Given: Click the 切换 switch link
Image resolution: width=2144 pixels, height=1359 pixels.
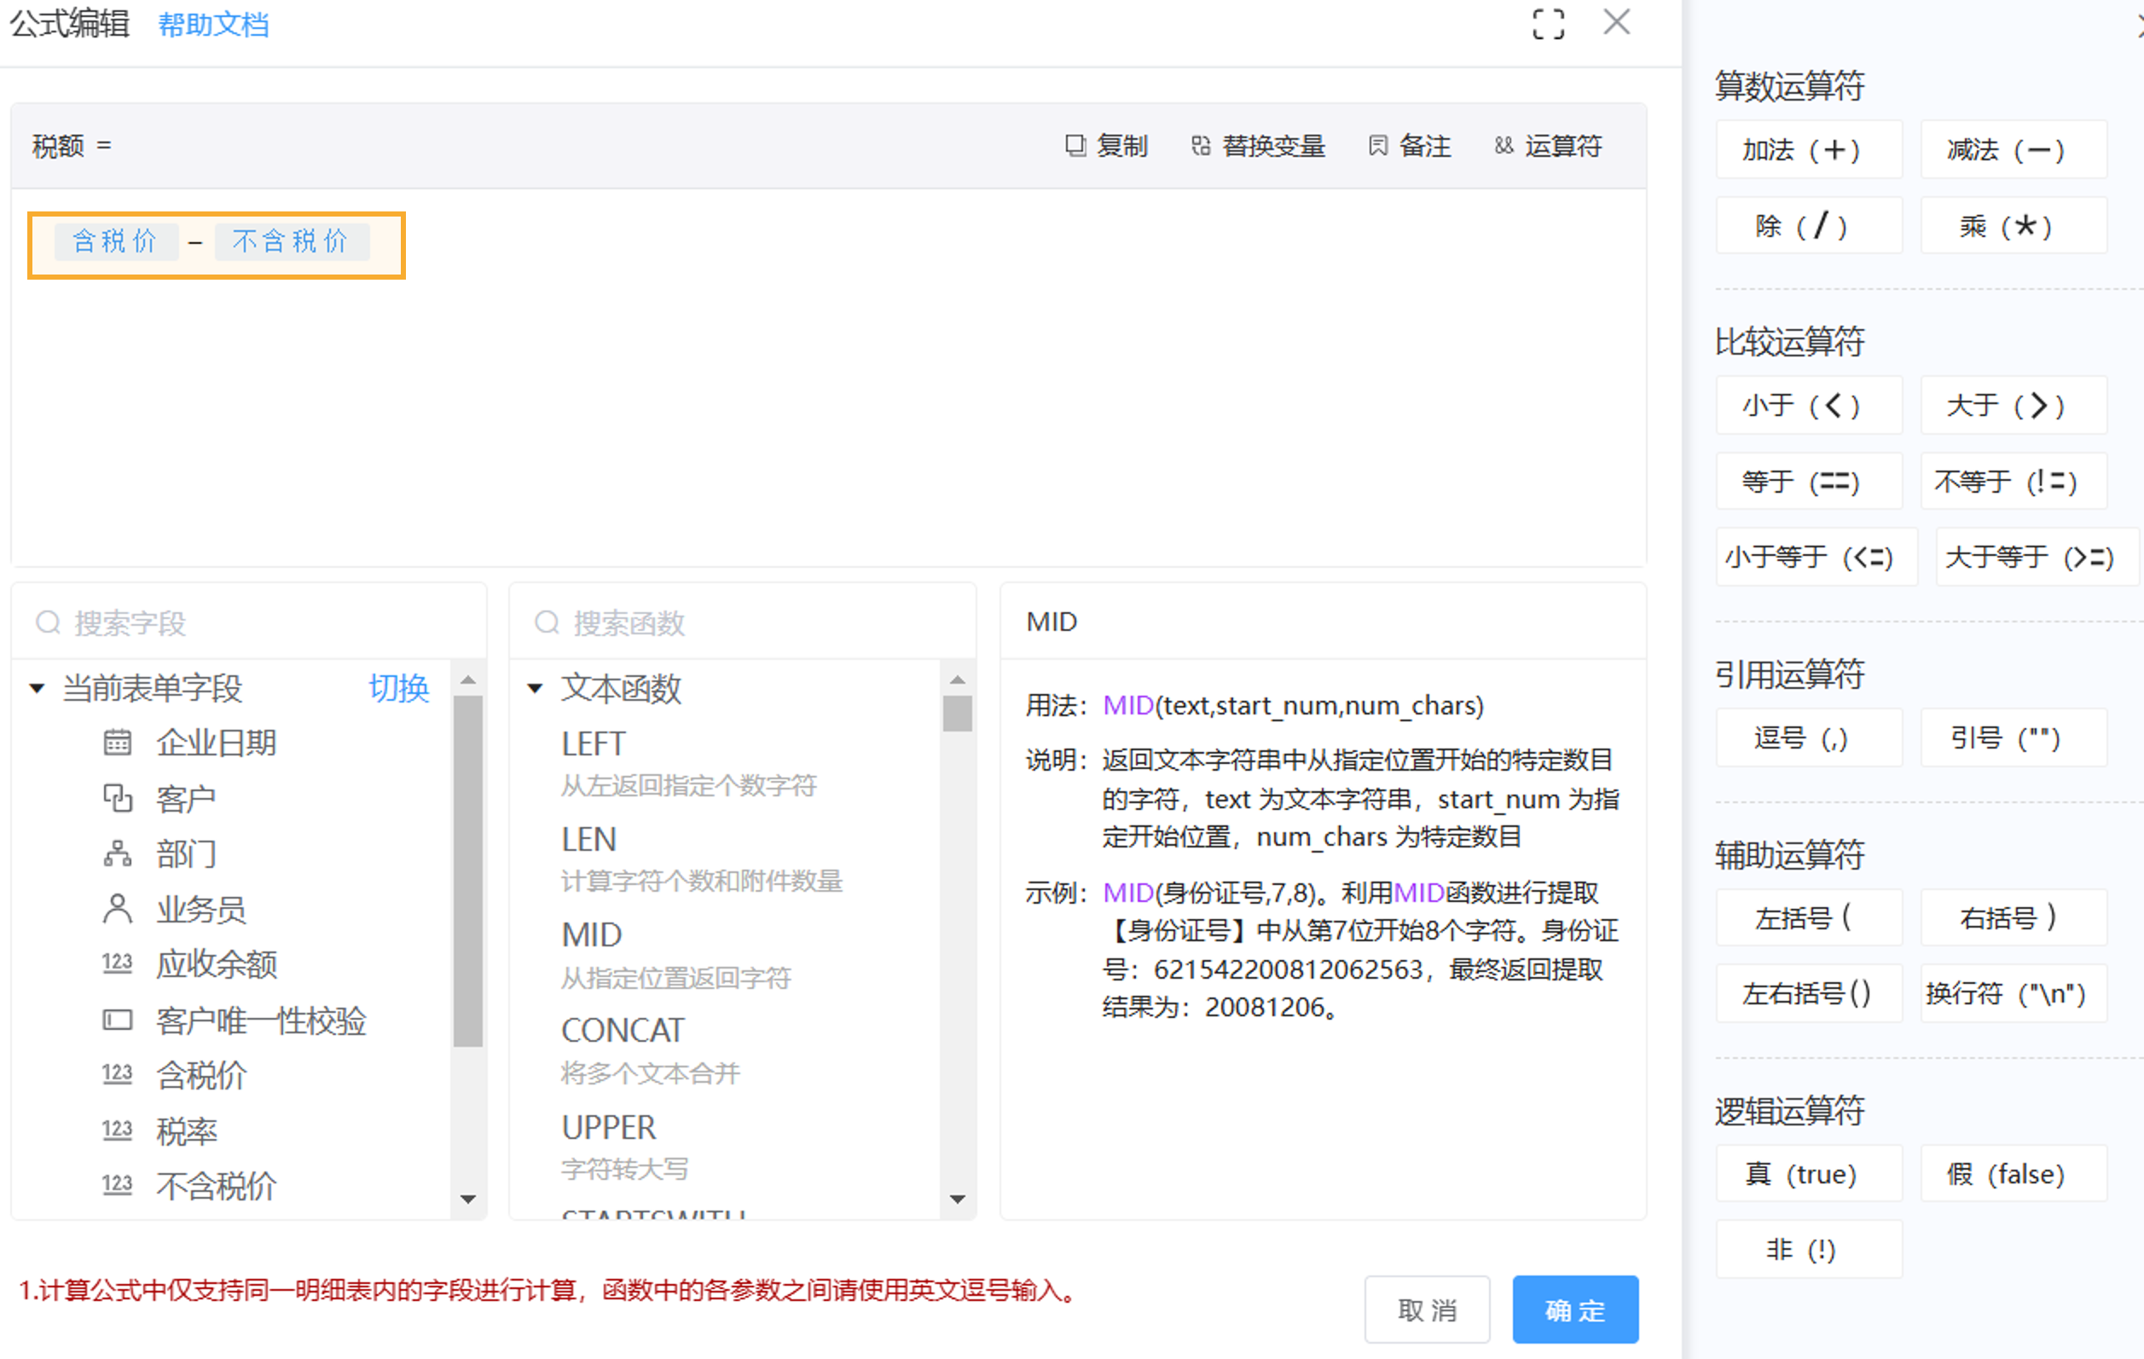Looking at the screenshot, I should (x=399, y=688).
